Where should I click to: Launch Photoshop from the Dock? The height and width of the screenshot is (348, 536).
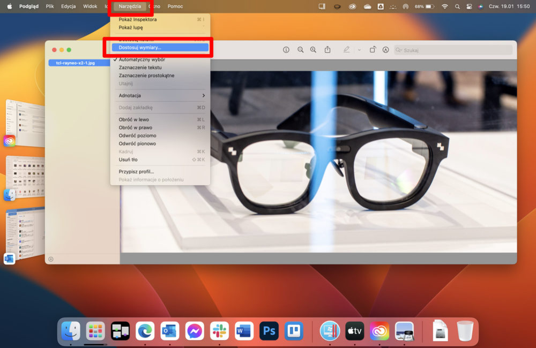[x=269, y=330]
